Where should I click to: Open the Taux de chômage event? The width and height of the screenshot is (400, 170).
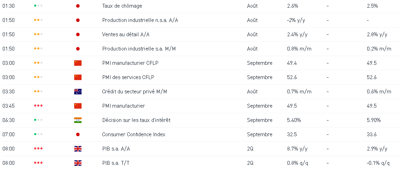122,6
